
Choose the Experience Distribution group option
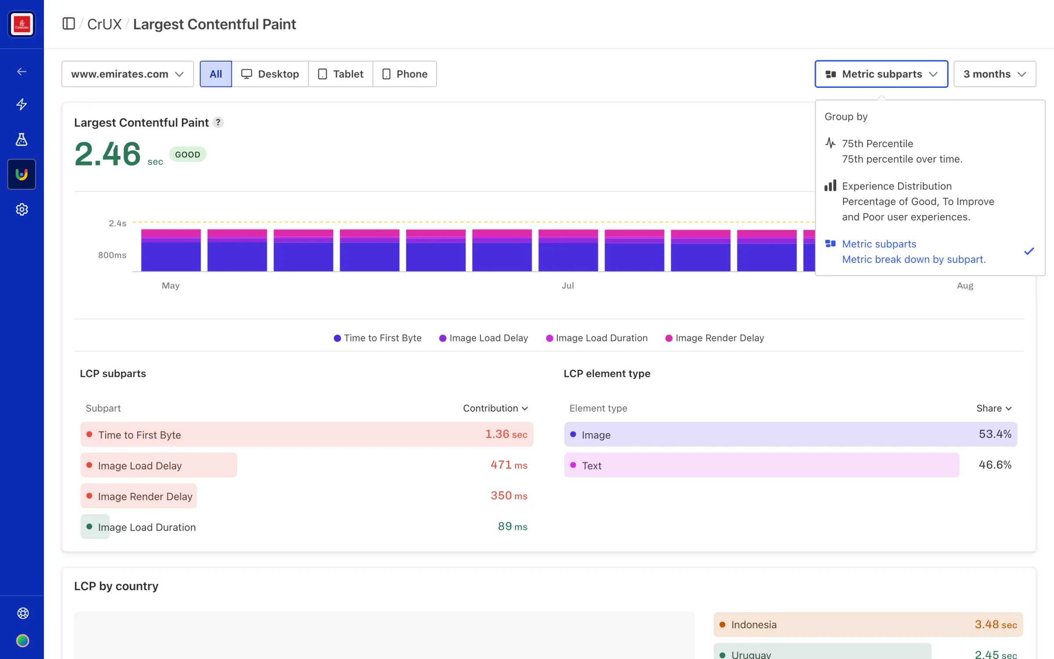(x=929, y=201)
